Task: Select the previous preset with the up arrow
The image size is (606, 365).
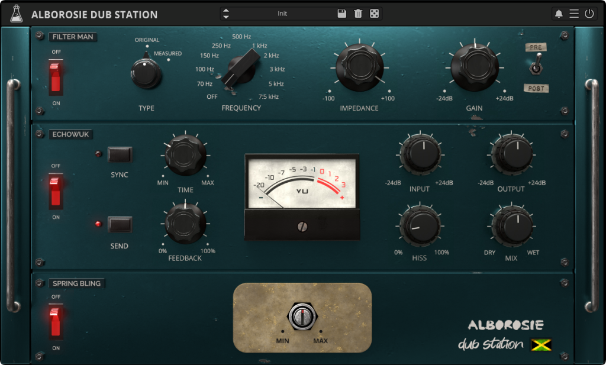Action: (x=226, y=11)
